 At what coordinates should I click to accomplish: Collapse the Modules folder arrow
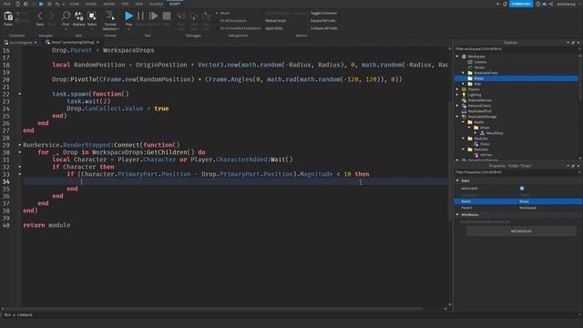(464, 138)
